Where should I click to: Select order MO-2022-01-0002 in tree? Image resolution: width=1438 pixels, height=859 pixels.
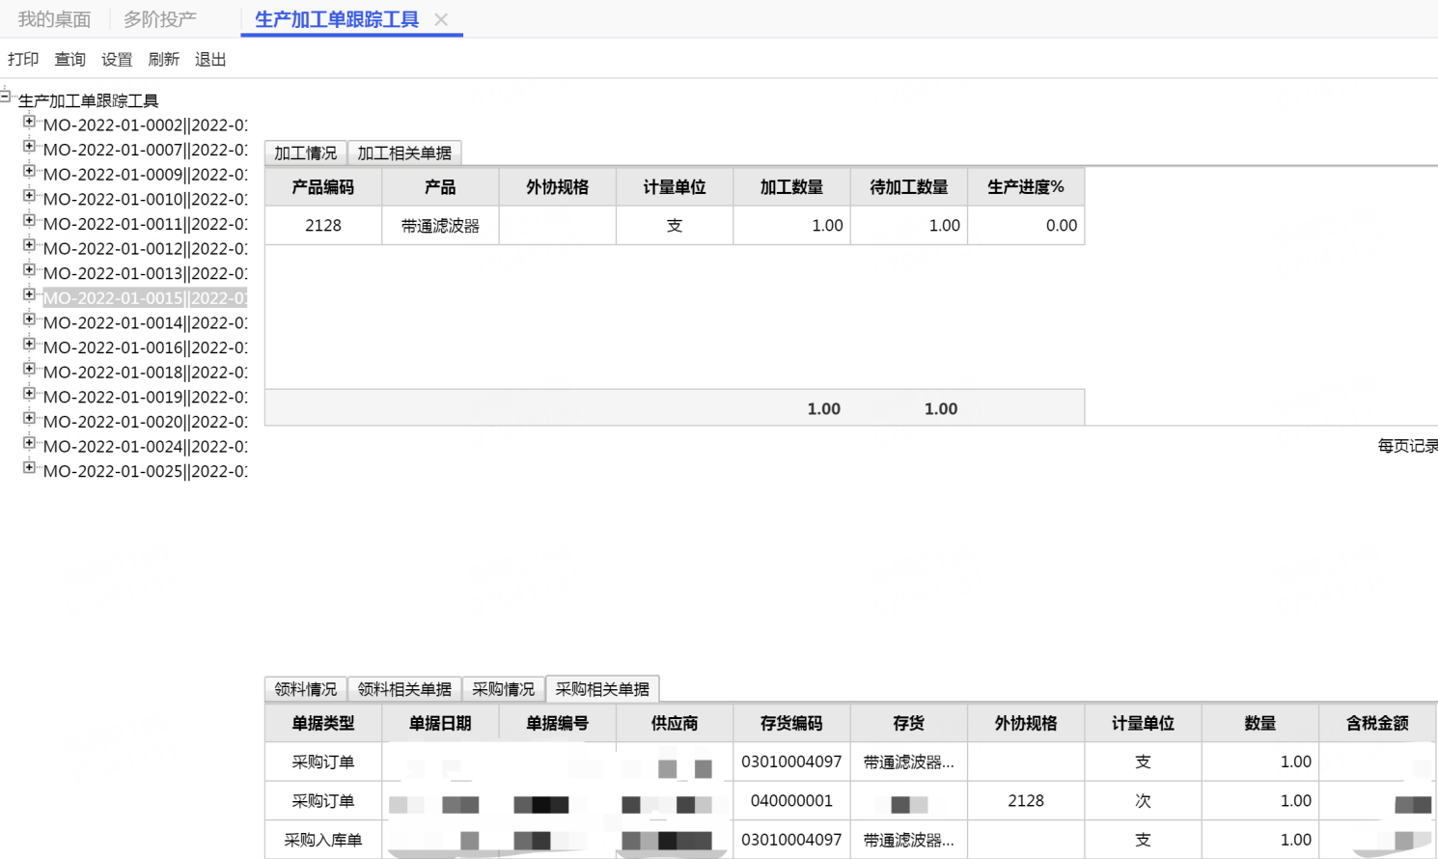145,125
